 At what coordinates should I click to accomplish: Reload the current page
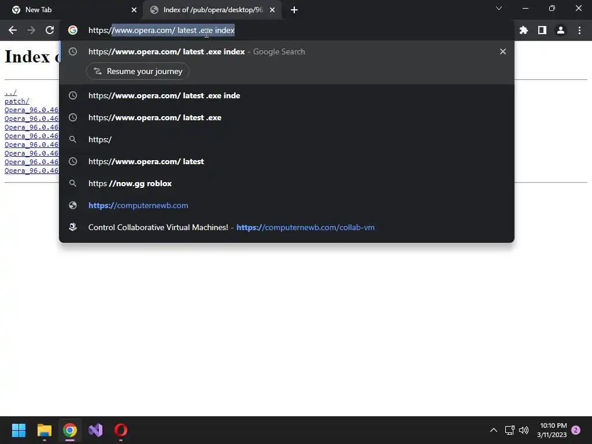pos(50,30)
